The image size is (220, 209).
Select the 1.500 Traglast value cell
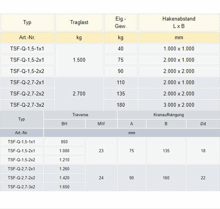79,60
